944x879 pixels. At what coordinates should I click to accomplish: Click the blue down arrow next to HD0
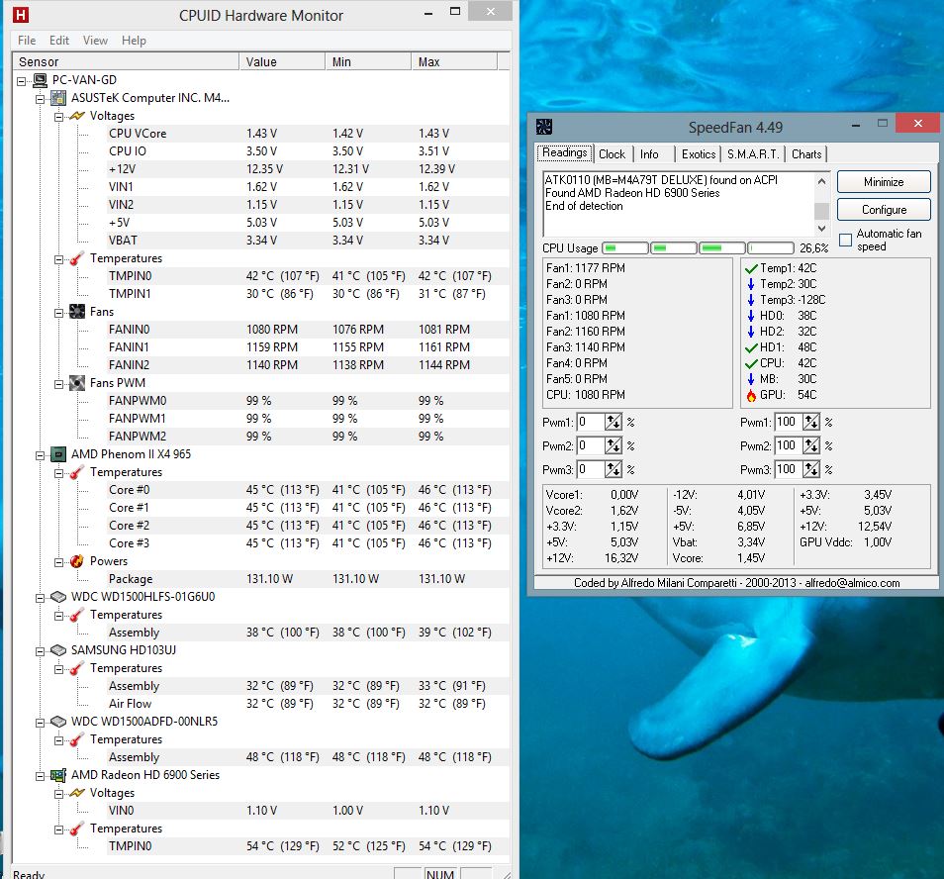[x=751, y=316]
